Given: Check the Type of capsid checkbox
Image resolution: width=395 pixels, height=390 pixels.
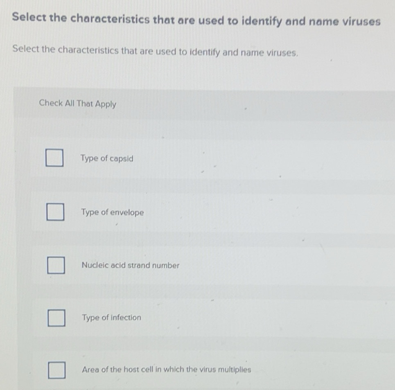Looking at the screenshot, I should [55, 158].
